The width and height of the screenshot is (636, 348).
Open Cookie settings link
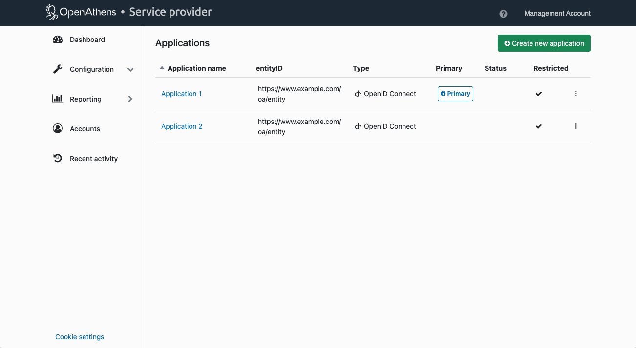coord(80,337)
